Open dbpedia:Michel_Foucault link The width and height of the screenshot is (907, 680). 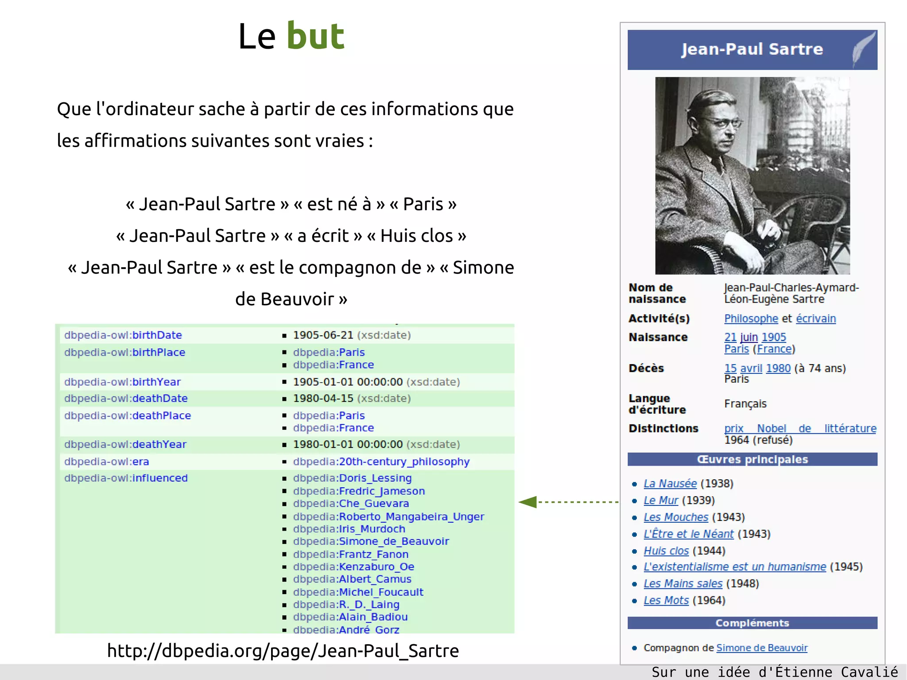[x=358, y=592]
